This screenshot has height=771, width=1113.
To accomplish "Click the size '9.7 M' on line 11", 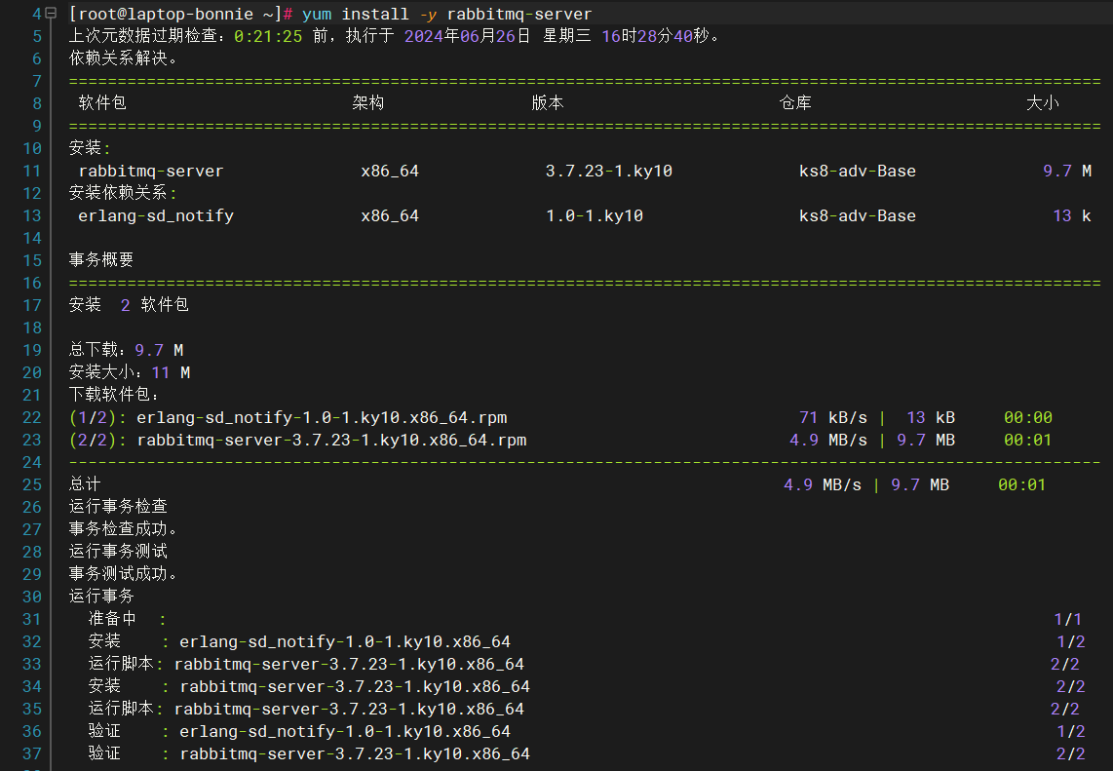I will (1067, 172).
